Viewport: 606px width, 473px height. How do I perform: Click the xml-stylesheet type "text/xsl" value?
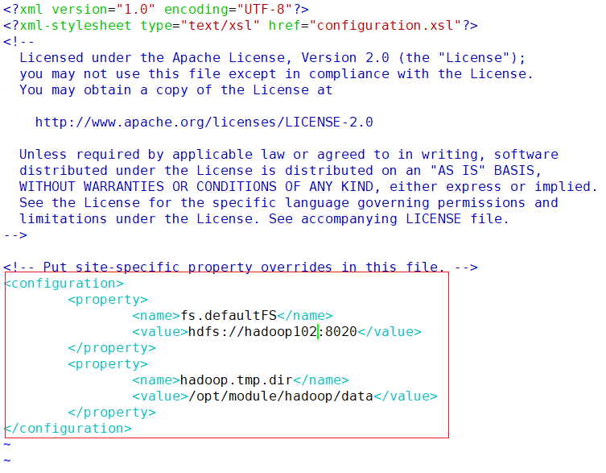pos(221,26)
